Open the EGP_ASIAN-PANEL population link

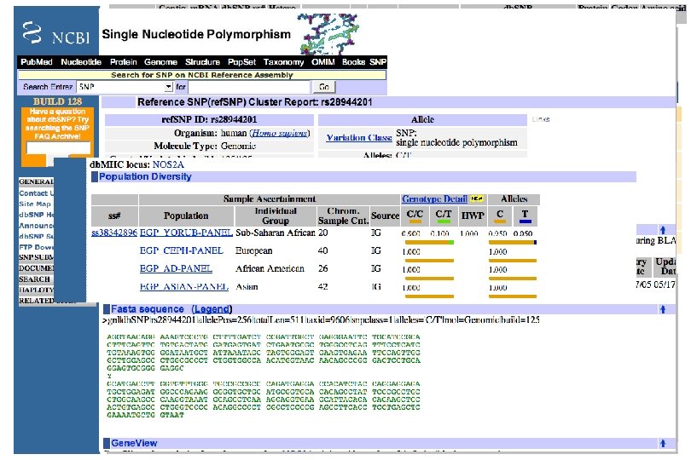pyautogui.click(x=183, y=286)
